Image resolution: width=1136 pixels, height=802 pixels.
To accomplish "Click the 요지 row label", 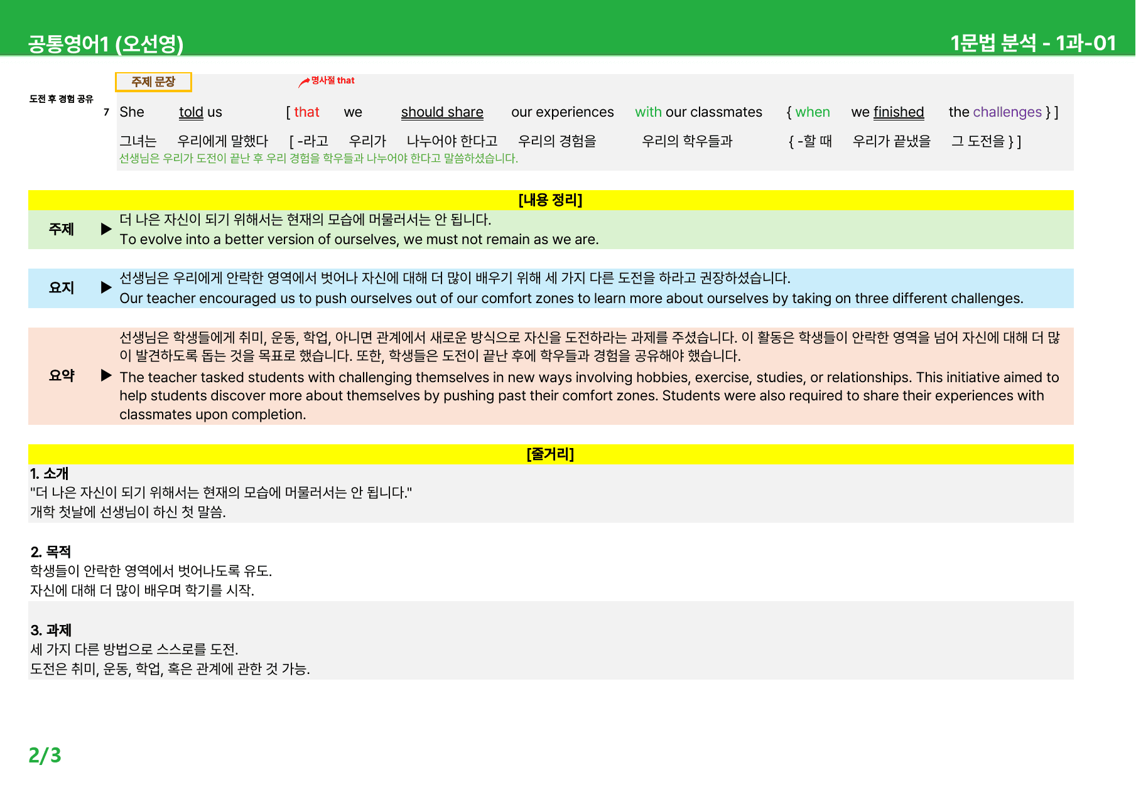I will [61, 287].
